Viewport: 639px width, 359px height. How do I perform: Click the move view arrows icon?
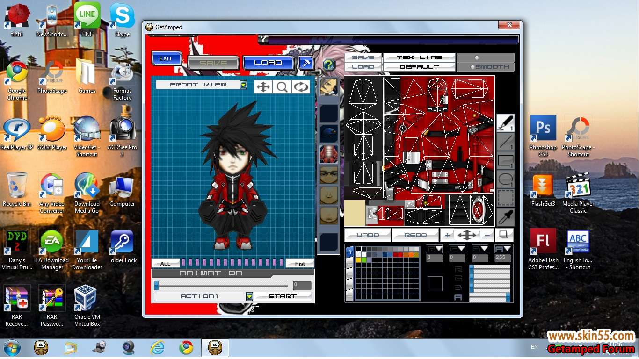[x=264, y=87]
